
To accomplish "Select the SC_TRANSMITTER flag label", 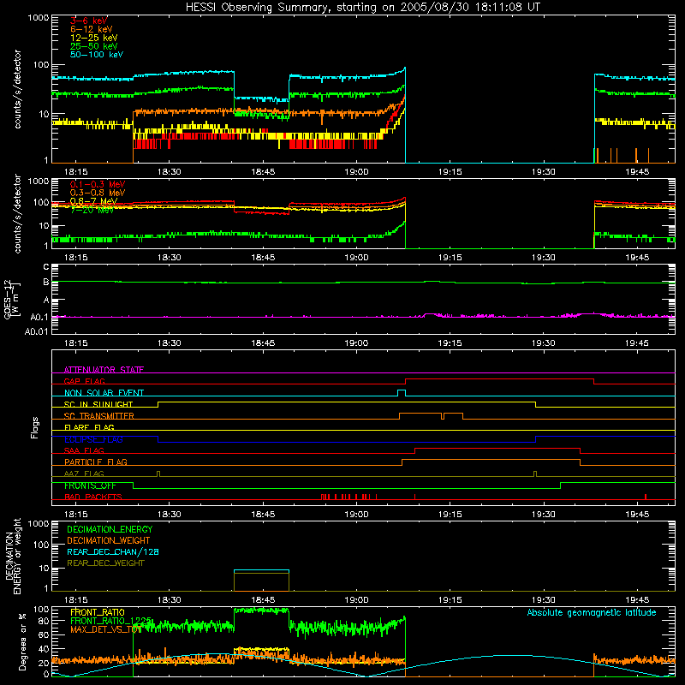I will [x=98, y=415].
